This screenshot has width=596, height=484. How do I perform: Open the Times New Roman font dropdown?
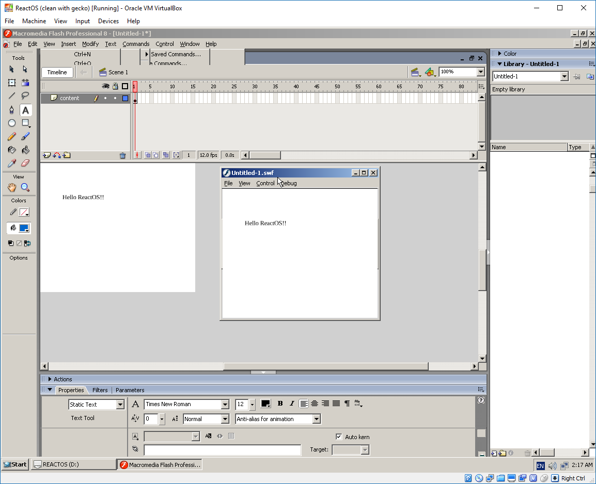[x=225, y=405]
